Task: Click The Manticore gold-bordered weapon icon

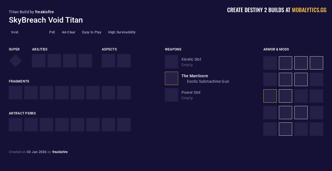Action: coord(172,78)
